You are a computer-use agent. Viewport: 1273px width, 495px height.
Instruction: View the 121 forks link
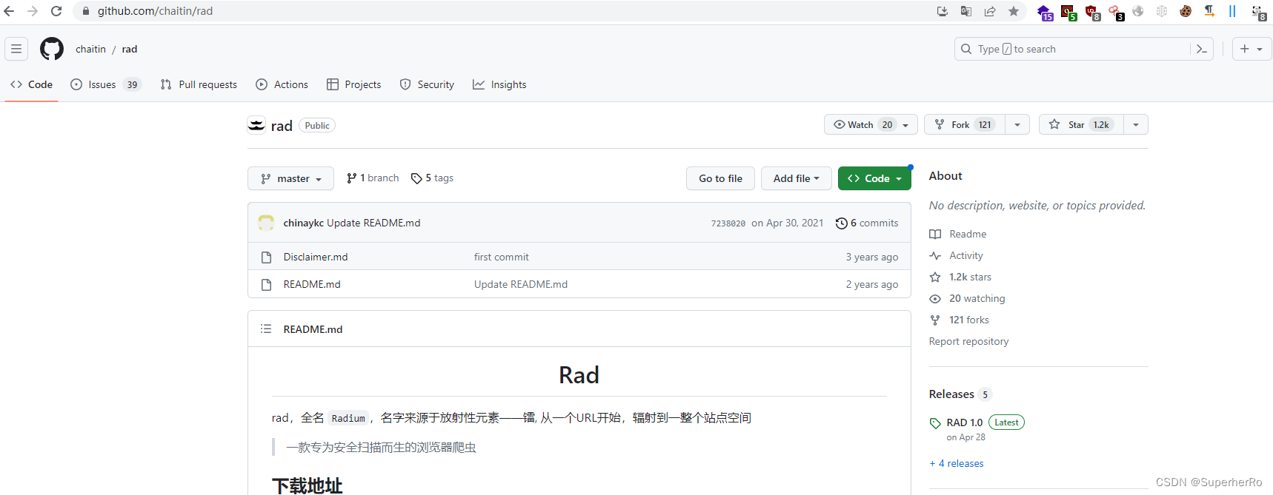[x=969, y=320]
